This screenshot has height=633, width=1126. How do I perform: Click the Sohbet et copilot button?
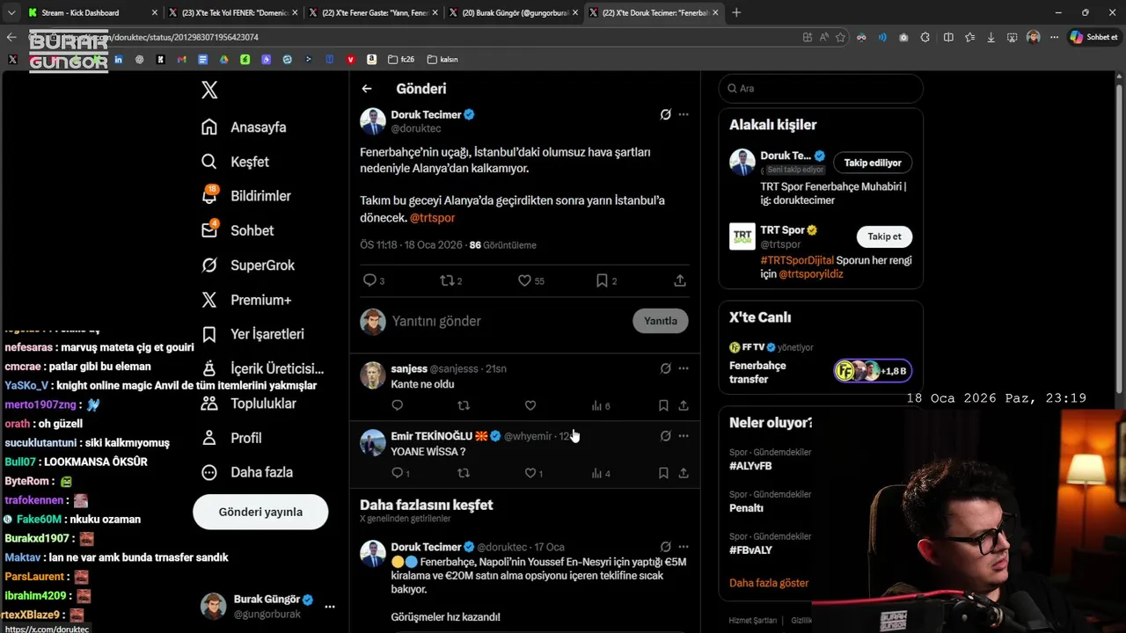1093,37
